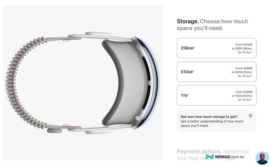Expand storage help with the plus icon
Screen dimensions: 270x166
[x=250, y=116]
